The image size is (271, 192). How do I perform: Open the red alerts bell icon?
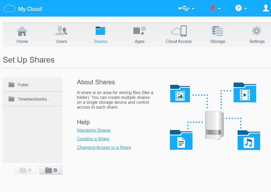pos(212,8)
